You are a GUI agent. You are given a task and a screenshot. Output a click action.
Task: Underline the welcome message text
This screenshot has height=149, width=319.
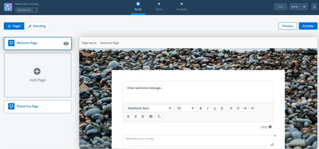click(215, 108)
